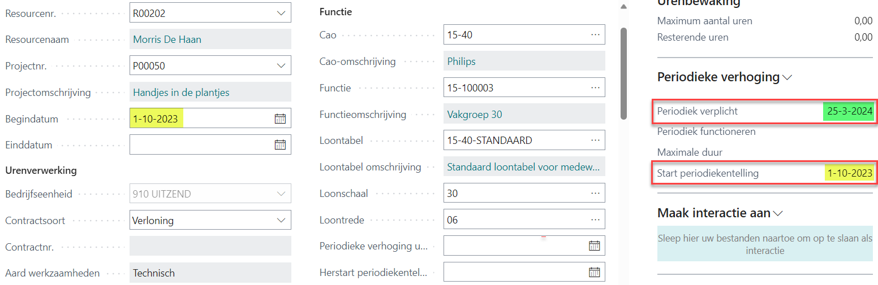
Task: Click Handjes in de plantjes project description
Action: pyautogui.click(x=181, y=92)
